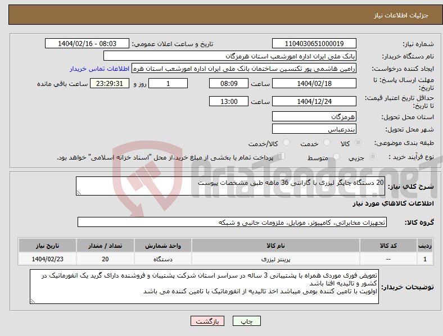Click the need date cell 1404/02/23
The width and height of the screenshot is (443, 336).
(x=47, y=259)
